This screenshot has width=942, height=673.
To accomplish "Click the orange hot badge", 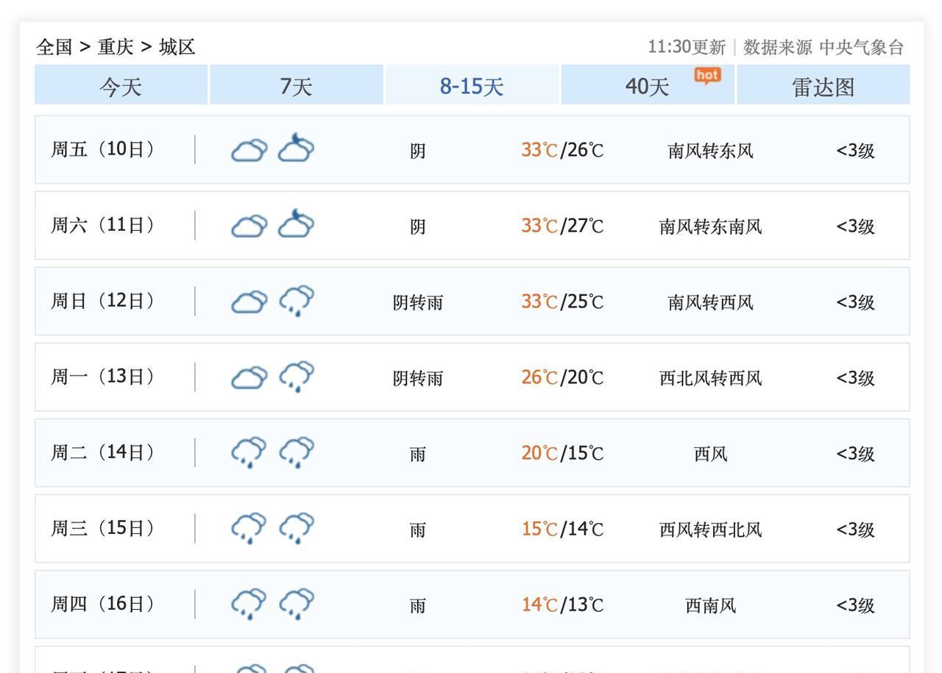I will (707, 75).
